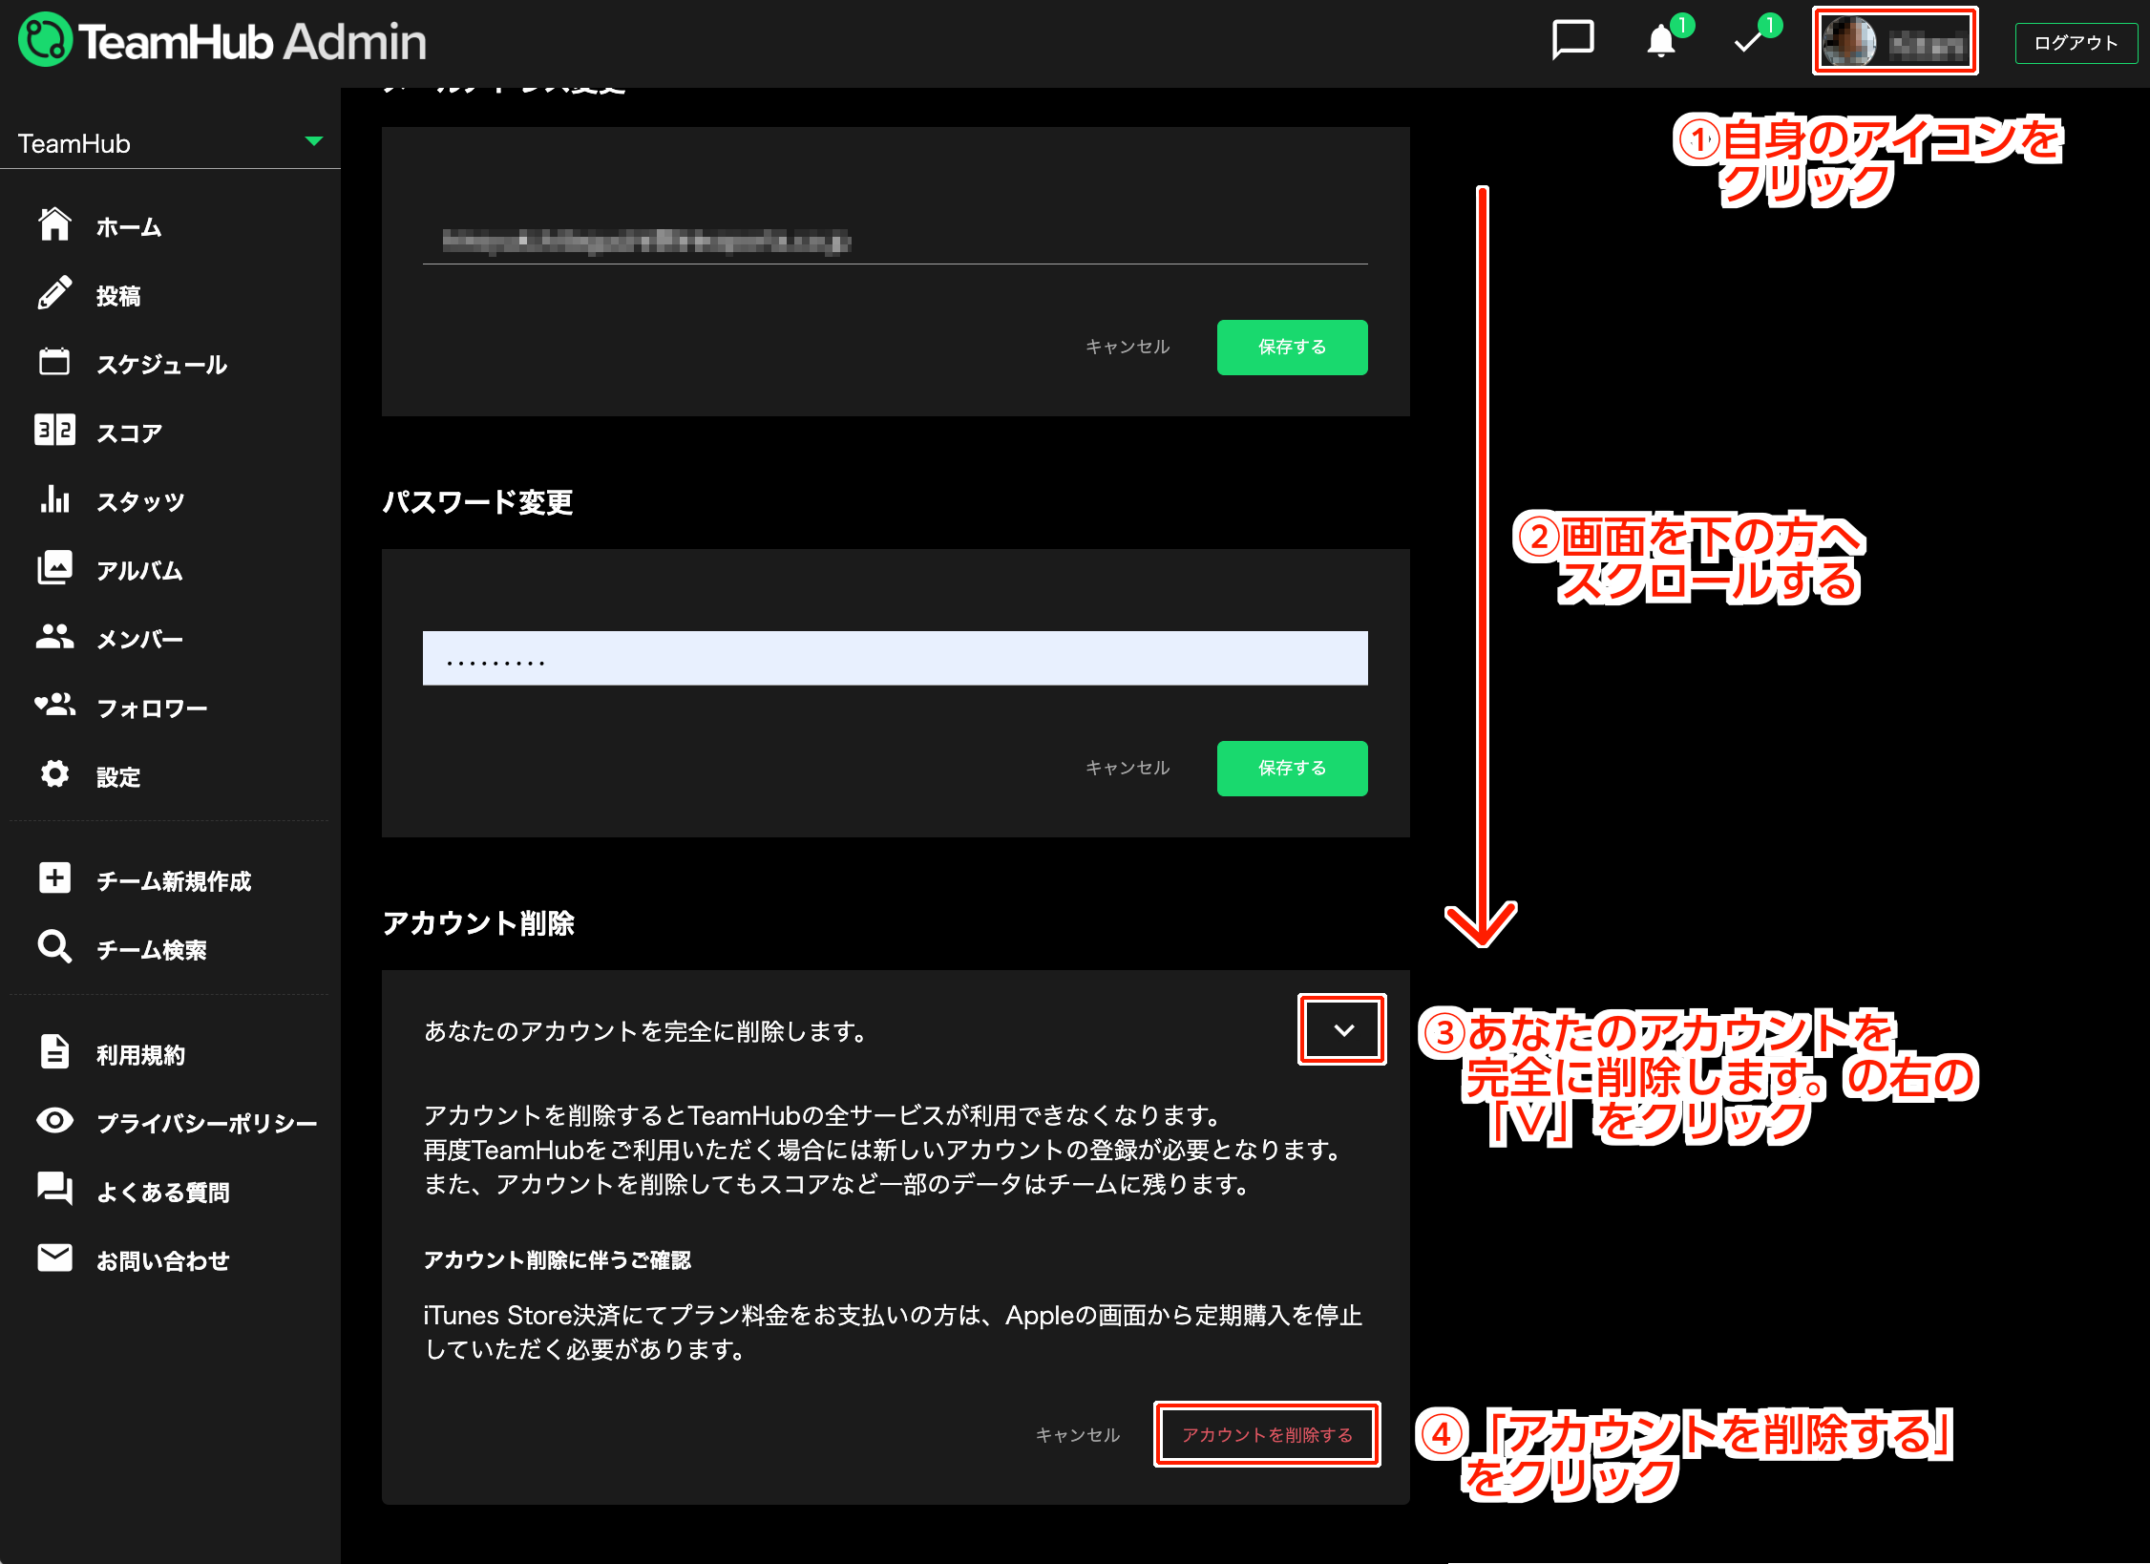2150x1564 pixels.
Task: Collapse the アカウント削除 section chevron
Action: 1343,1029
